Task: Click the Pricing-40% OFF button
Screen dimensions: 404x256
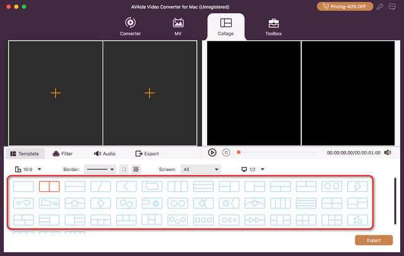Action: click(345, 6)
